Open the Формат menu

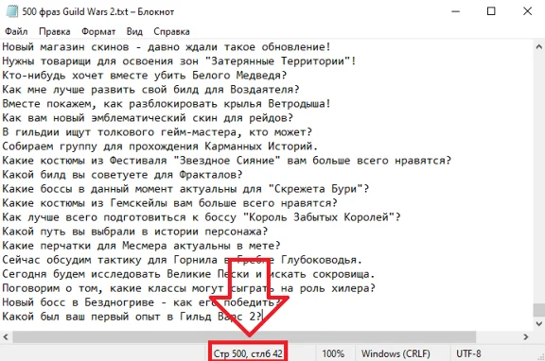(x=98, y=31)
